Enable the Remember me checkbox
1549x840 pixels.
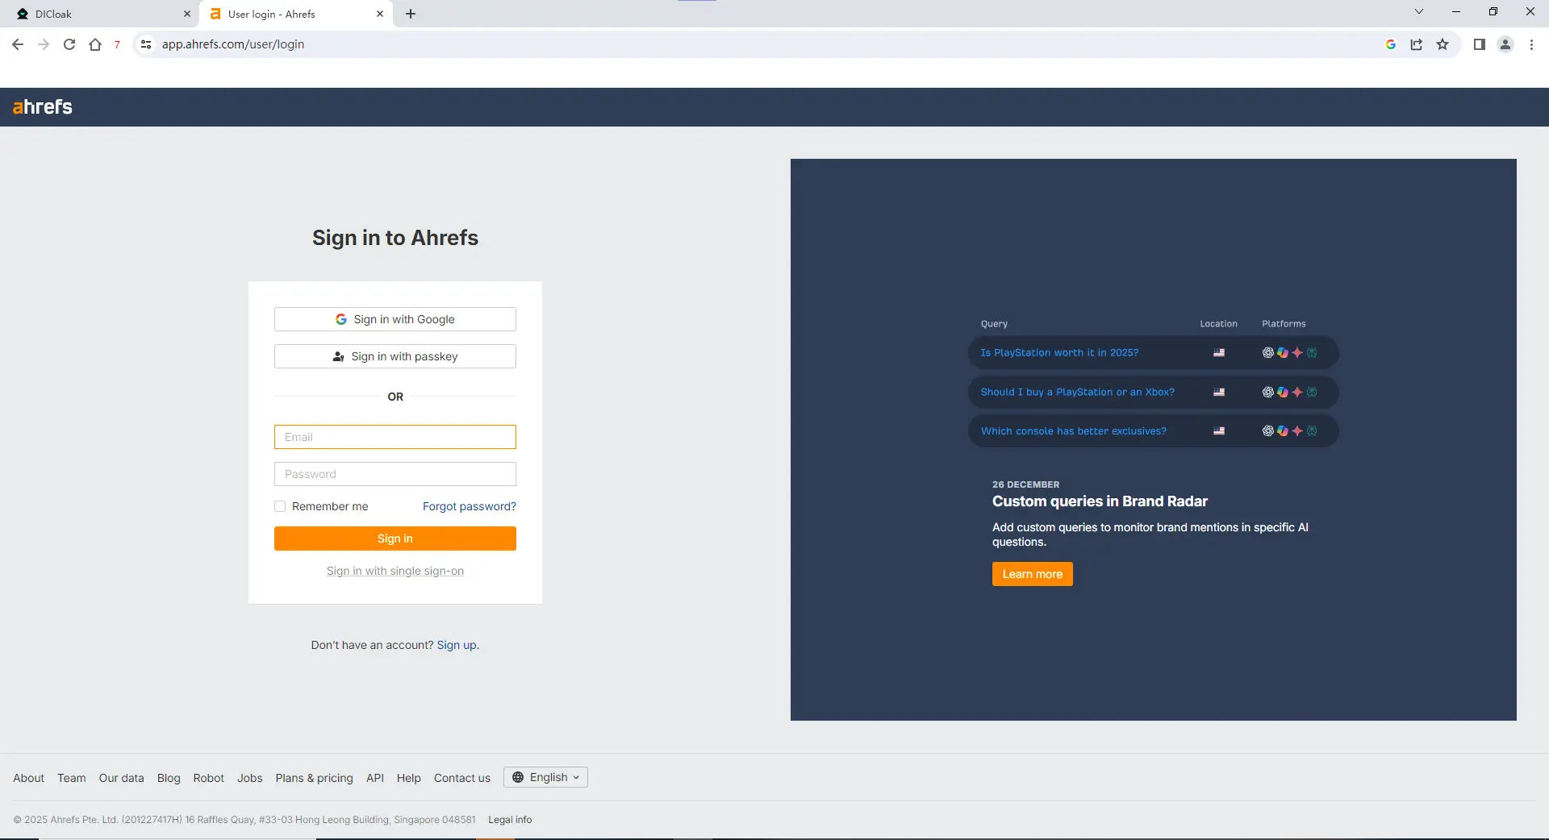280,506
